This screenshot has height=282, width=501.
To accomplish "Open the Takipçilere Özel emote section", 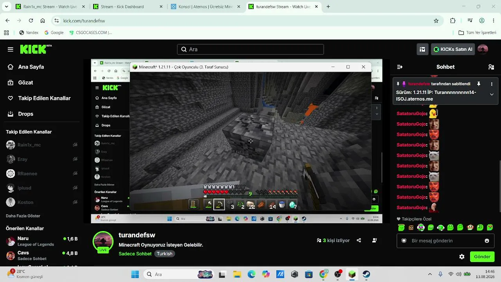I will click(x=414, y=219).
